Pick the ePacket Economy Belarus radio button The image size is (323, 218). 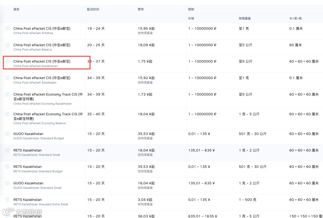coord(7,114)
